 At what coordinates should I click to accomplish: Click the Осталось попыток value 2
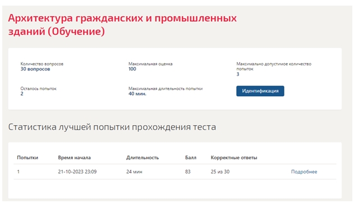pos(22,94)
